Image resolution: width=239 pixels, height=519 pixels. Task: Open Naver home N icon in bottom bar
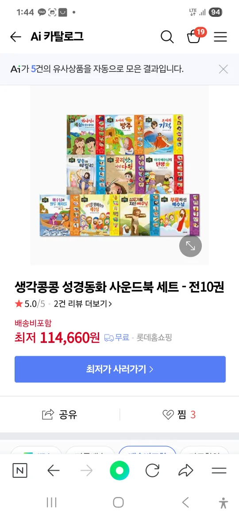point(20,470)
